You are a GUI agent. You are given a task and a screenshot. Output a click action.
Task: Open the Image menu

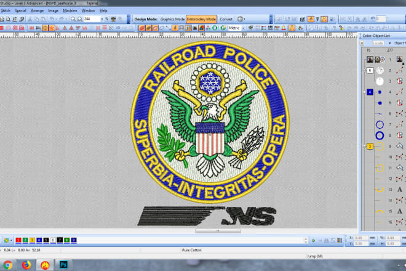point(54,10)
